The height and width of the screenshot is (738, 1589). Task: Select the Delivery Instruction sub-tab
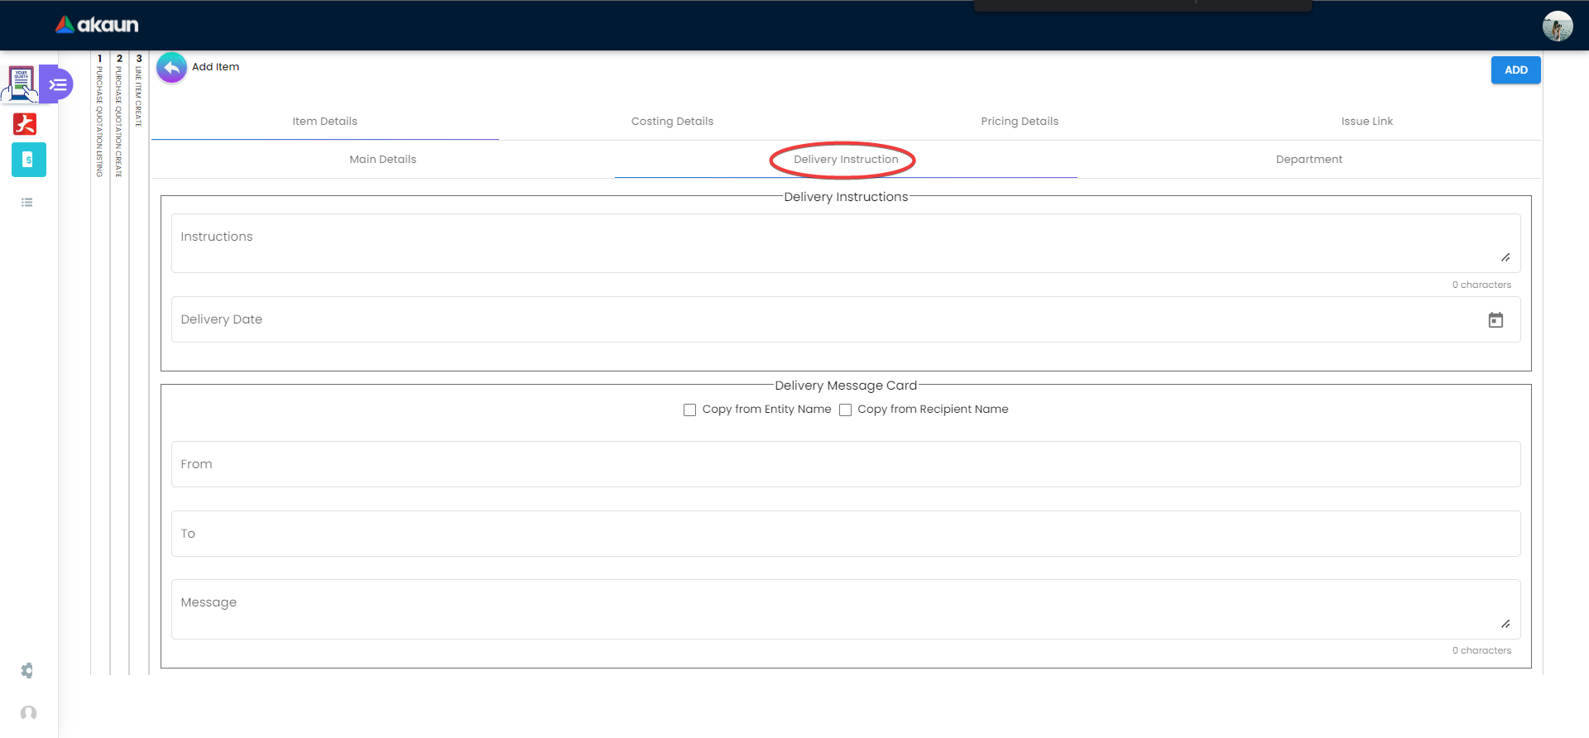coord(846,160)
